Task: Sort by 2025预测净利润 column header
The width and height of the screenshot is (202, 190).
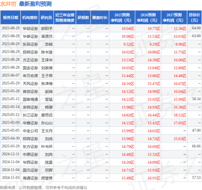Action: click(122, 17)
